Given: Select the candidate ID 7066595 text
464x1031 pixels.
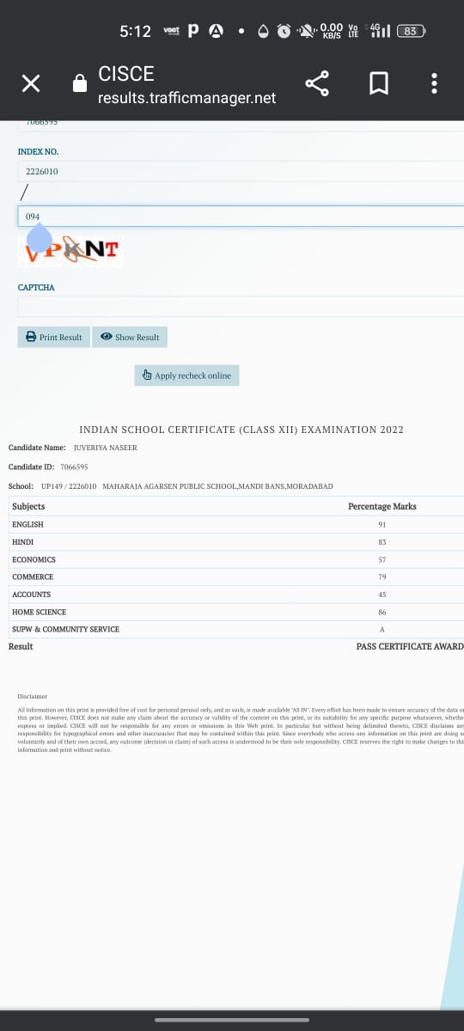Looking at the screenshot, I should point(75,467).
